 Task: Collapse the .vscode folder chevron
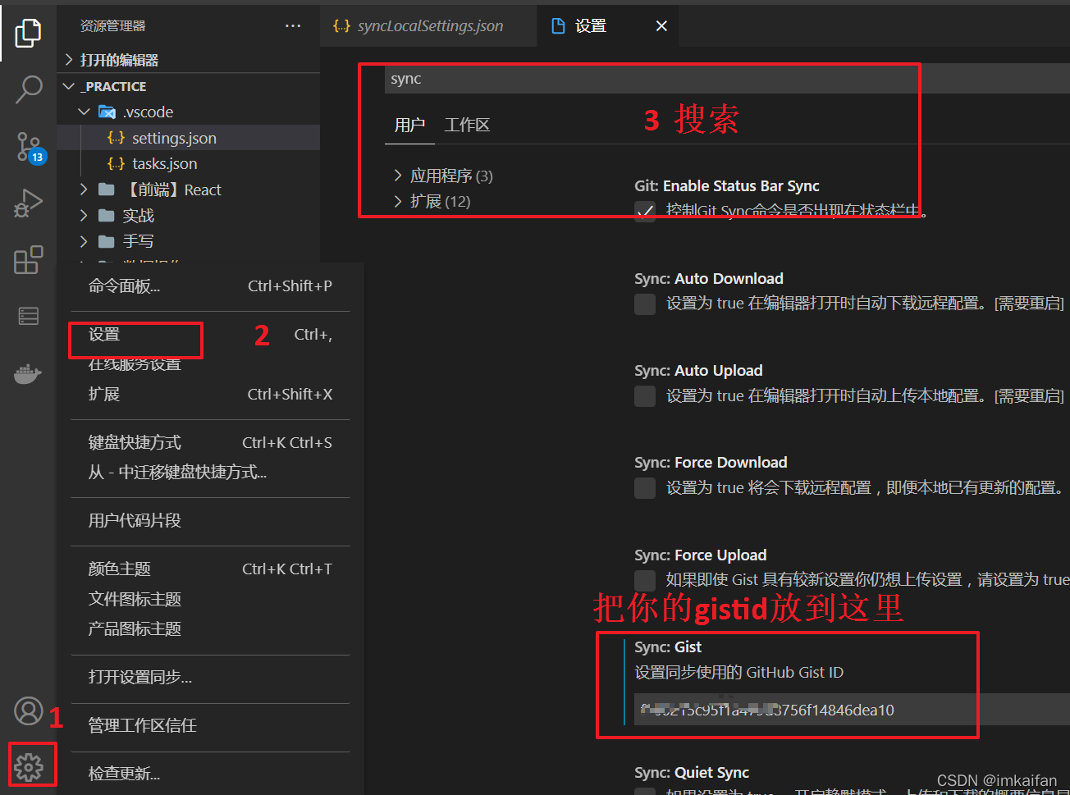[x=84, y=112]
